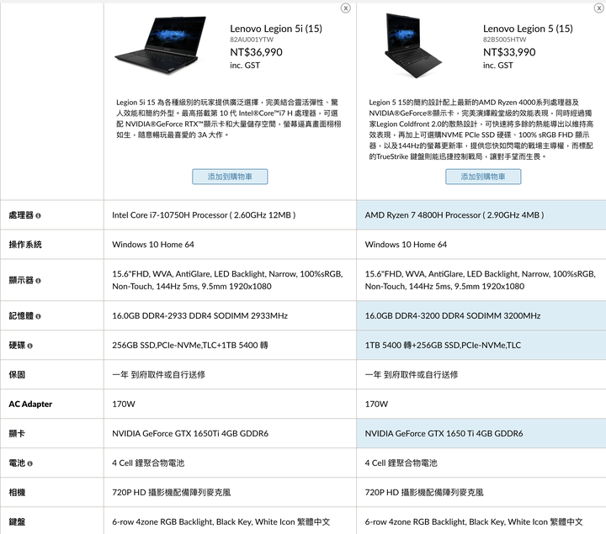Click NVIDIA GeForce GTX 1650 Ti cell for Legion 5
The image size is (606, 534).
point(481,434)
